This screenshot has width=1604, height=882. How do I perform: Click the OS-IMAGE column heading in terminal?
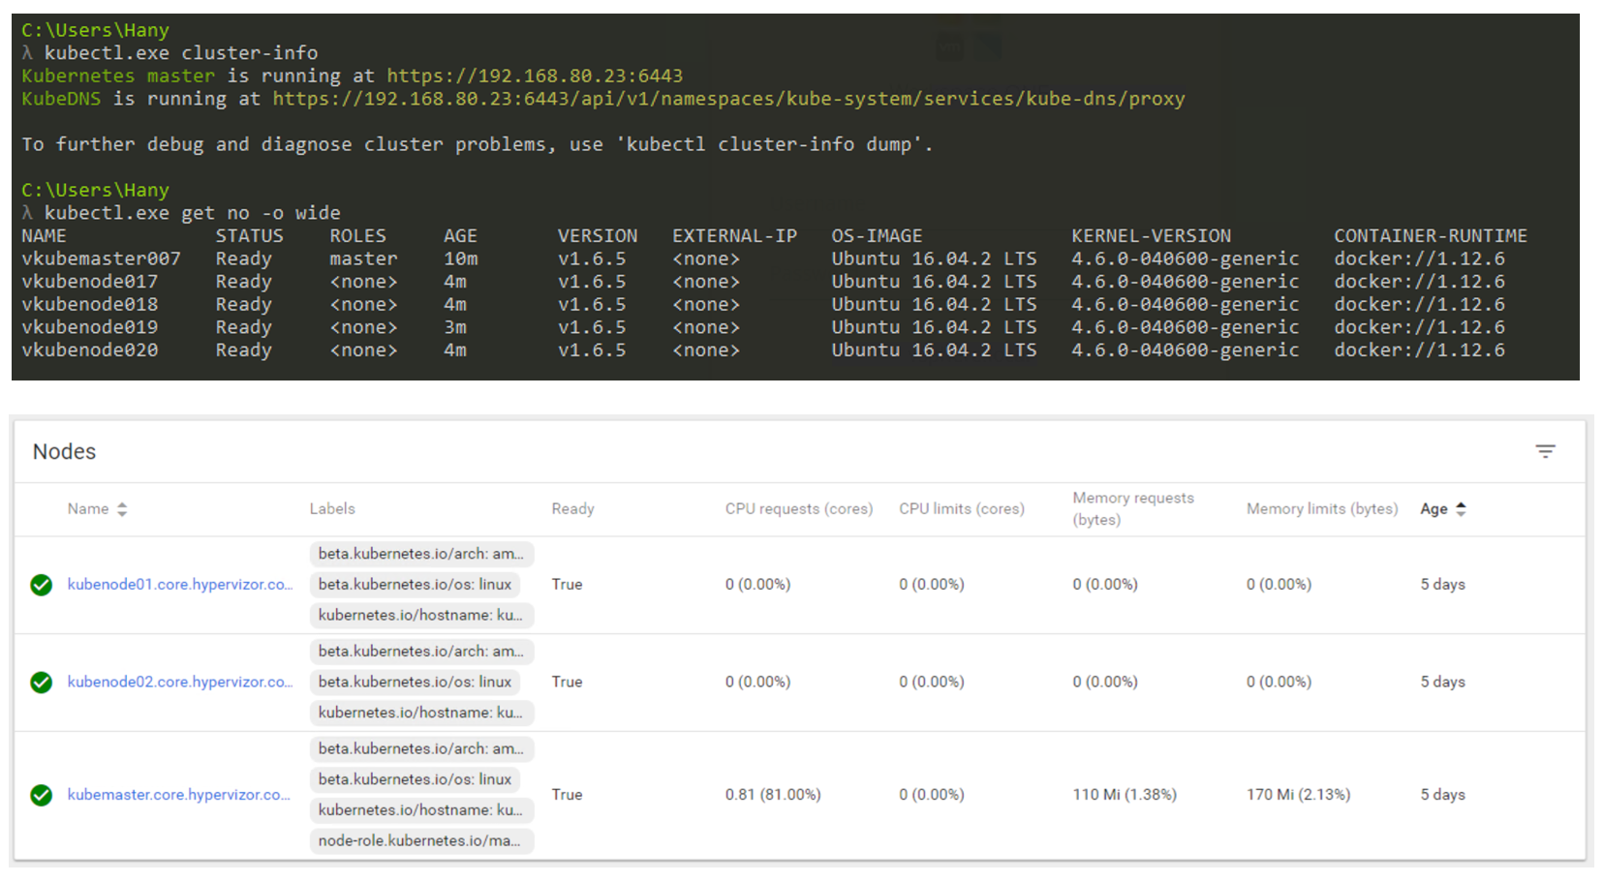pyautogui.click(x=877, y=236)
